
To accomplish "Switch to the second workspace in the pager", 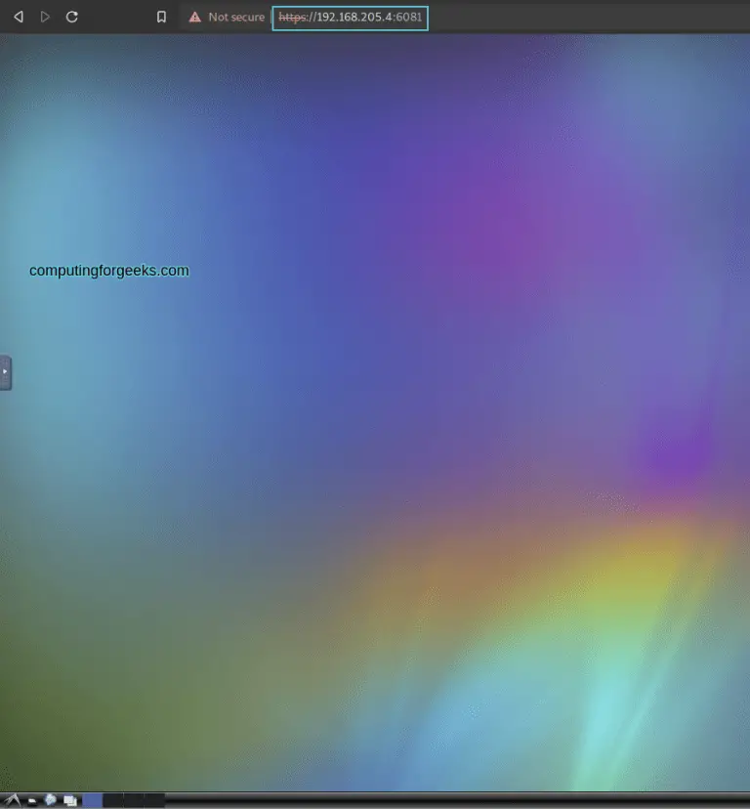I will pyautogui.click(x=112, y=800).
